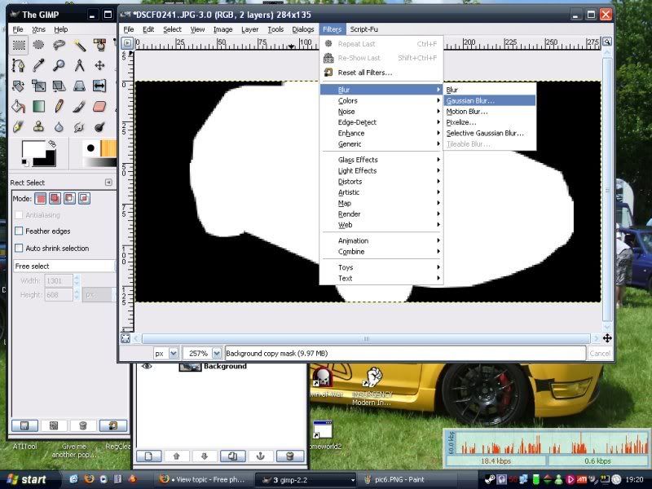The image size is (652, 489).
Task: Open the Insurgency desktop shortcut
Action: point(372,385)
